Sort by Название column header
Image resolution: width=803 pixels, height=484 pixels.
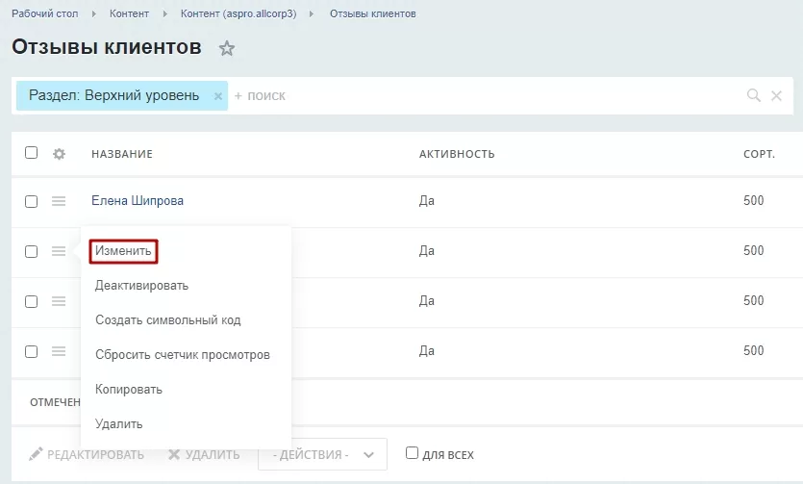pos(122,154)
